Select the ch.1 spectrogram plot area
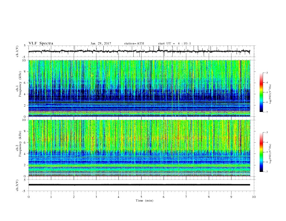Screen dimensions: 286x221 point(139,88)
